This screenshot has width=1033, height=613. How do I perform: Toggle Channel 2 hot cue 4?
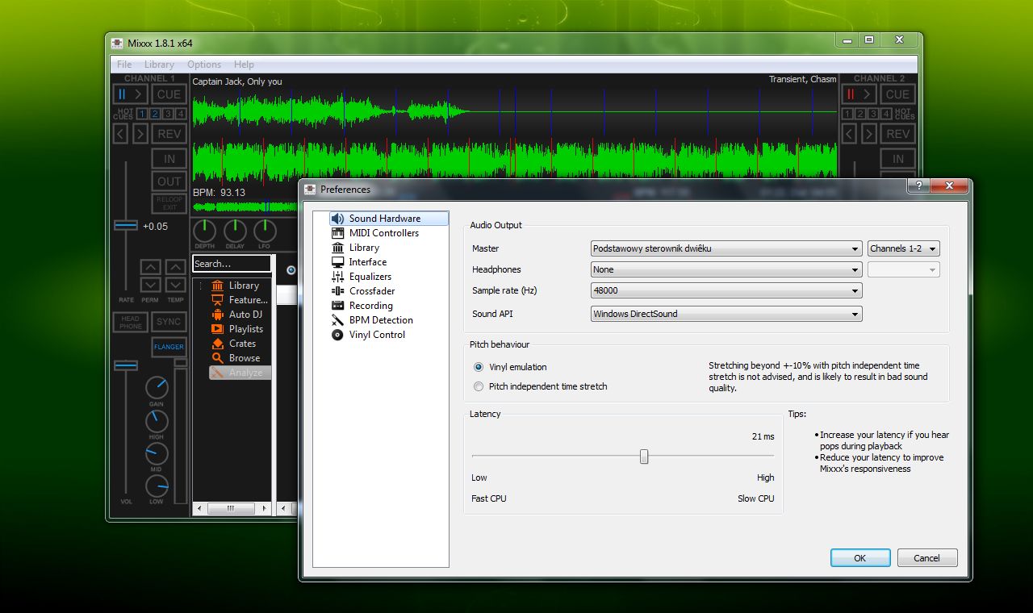(x=886, y=114)
